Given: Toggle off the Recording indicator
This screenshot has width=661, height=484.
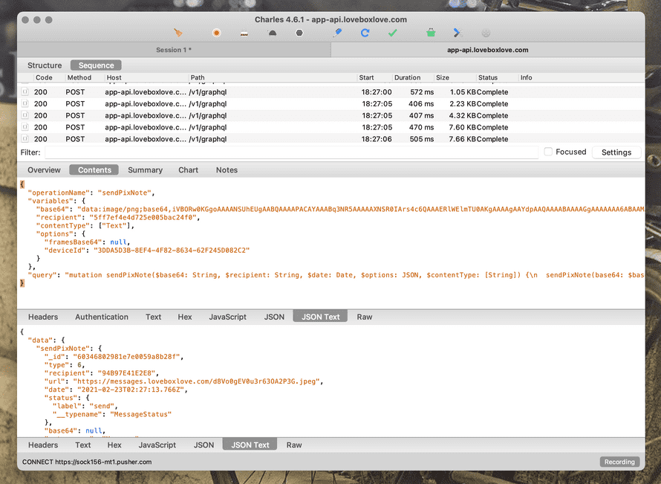Looking at the screenshot, I should click(x=619, y=462).
